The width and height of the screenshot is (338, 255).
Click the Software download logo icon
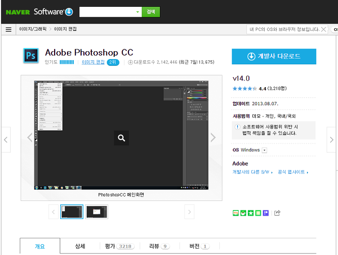point(69,12)
